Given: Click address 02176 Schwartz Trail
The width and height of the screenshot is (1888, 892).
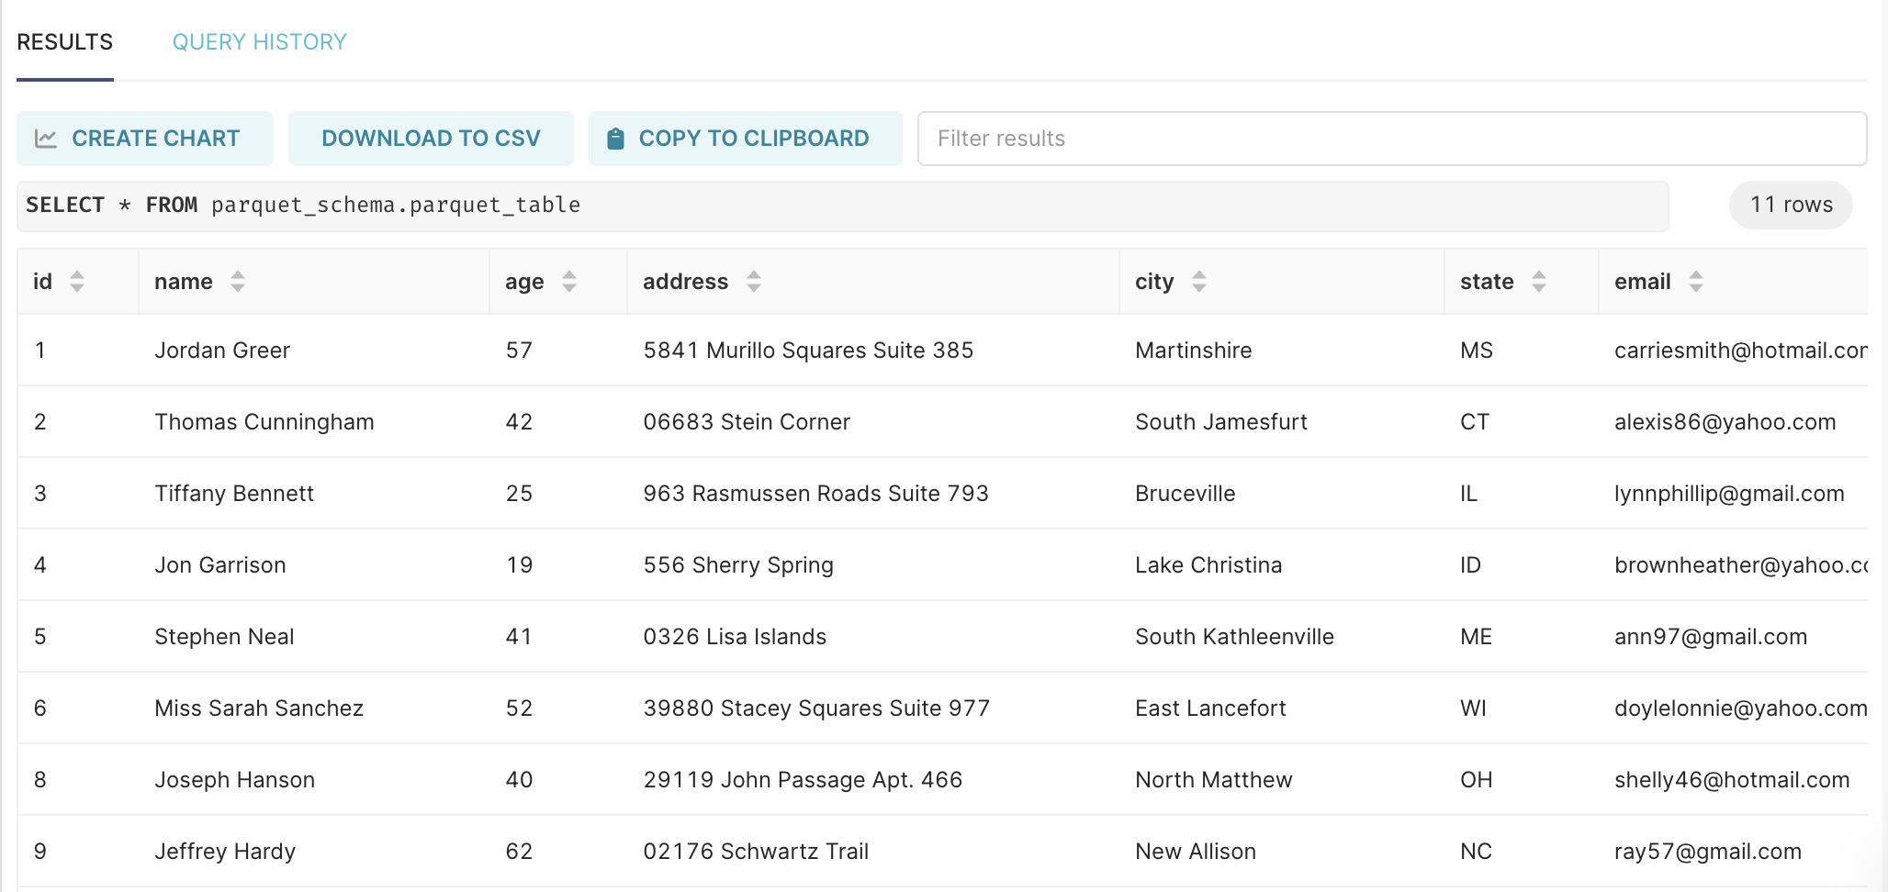Looking at the screenshot, I should point(756,852).
